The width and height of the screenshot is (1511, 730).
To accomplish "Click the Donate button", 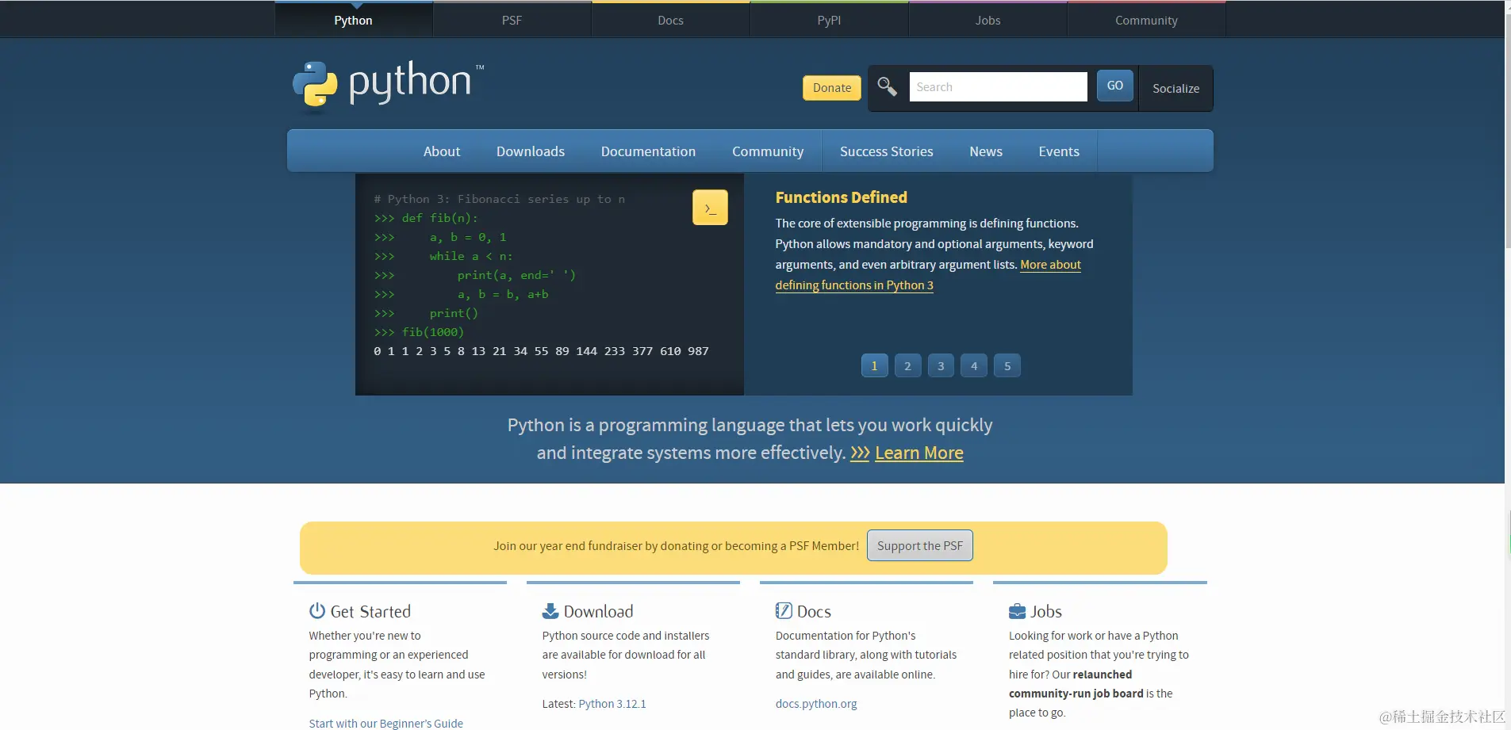I will (832, 87).
